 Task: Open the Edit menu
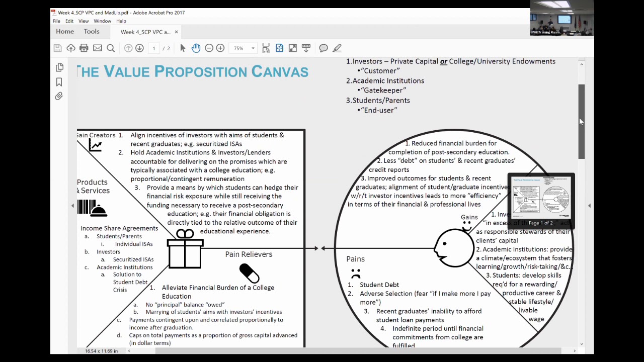[69, 21]
